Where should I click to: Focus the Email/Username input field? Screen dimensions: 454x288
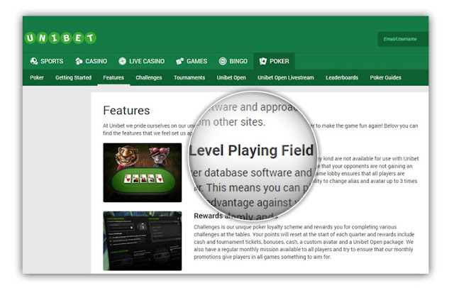(403, 39)
